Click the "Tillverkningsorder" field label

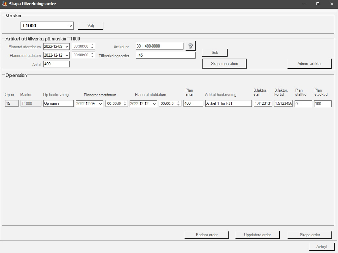[x=114, y=56]
